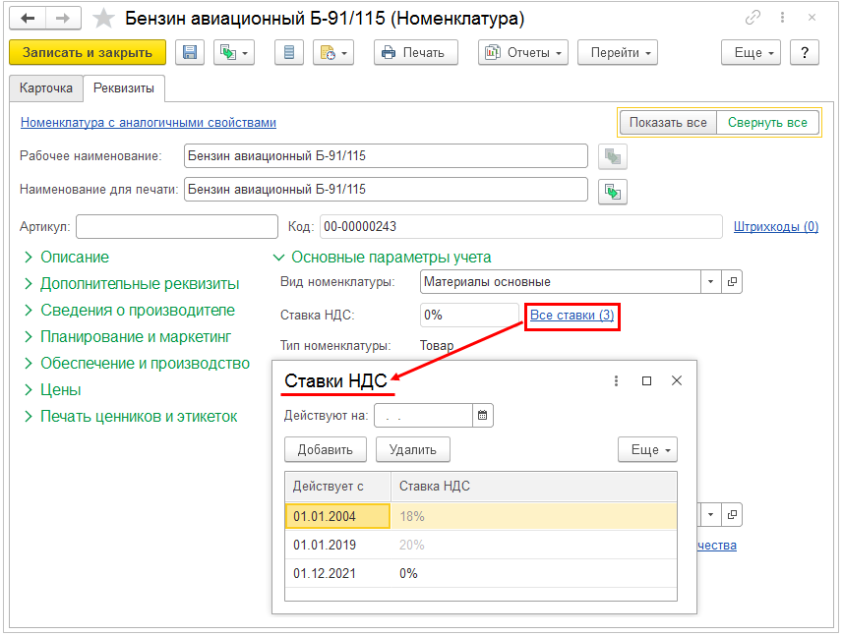The height and width of the screenshot is (636, 843).
Task: Open the create-based-on dropdown icon
Action: (234, 53)
